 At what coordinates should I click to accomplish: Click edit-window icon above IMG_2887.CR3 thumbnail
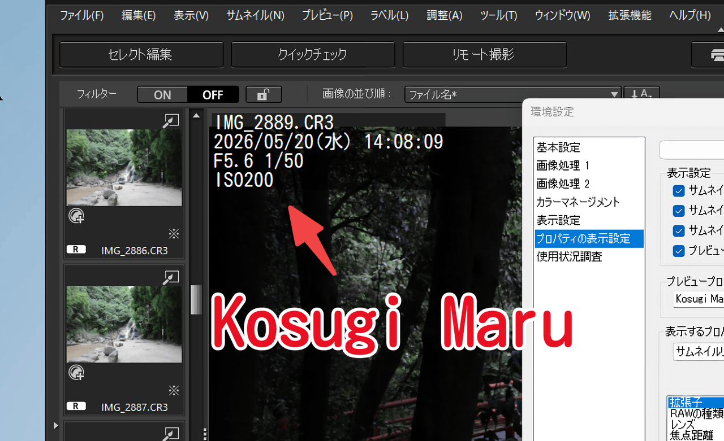[171, 277]
